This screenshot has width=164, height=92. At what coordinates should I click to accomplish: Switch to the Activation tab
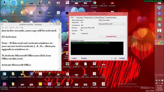point(80,18)
